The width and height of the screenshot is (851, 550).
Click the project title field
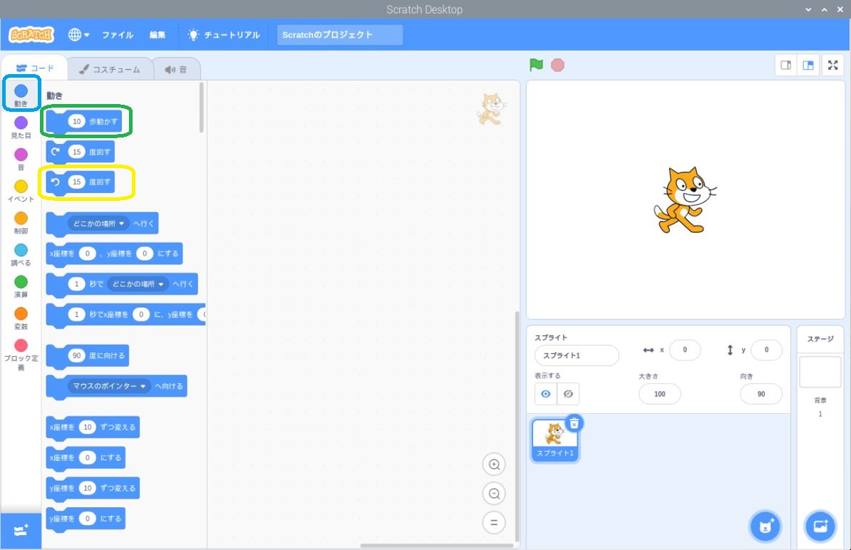pyautogui.click(x=340, y=35)
